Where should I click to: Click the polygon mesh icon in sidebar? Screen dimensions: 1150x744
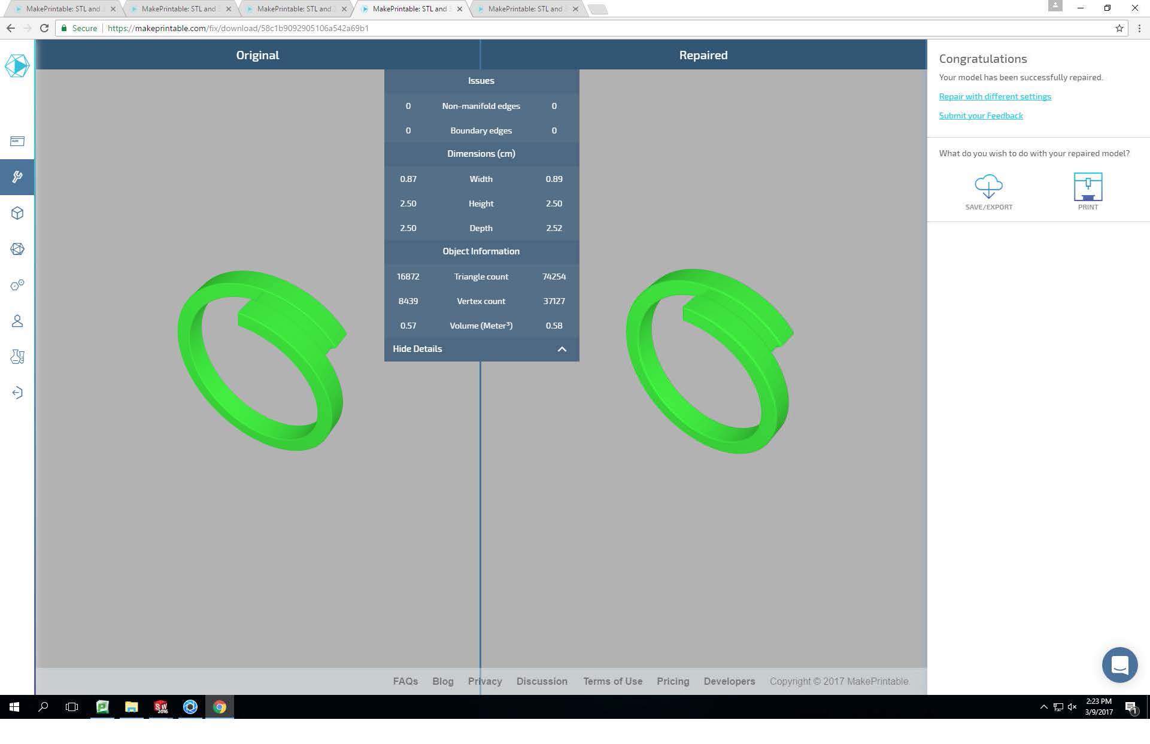17,249
